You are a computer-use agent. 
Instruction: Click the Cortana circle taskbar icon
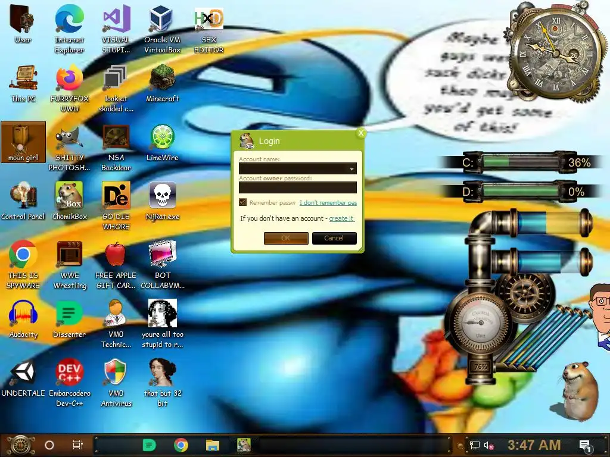(49, 445)
